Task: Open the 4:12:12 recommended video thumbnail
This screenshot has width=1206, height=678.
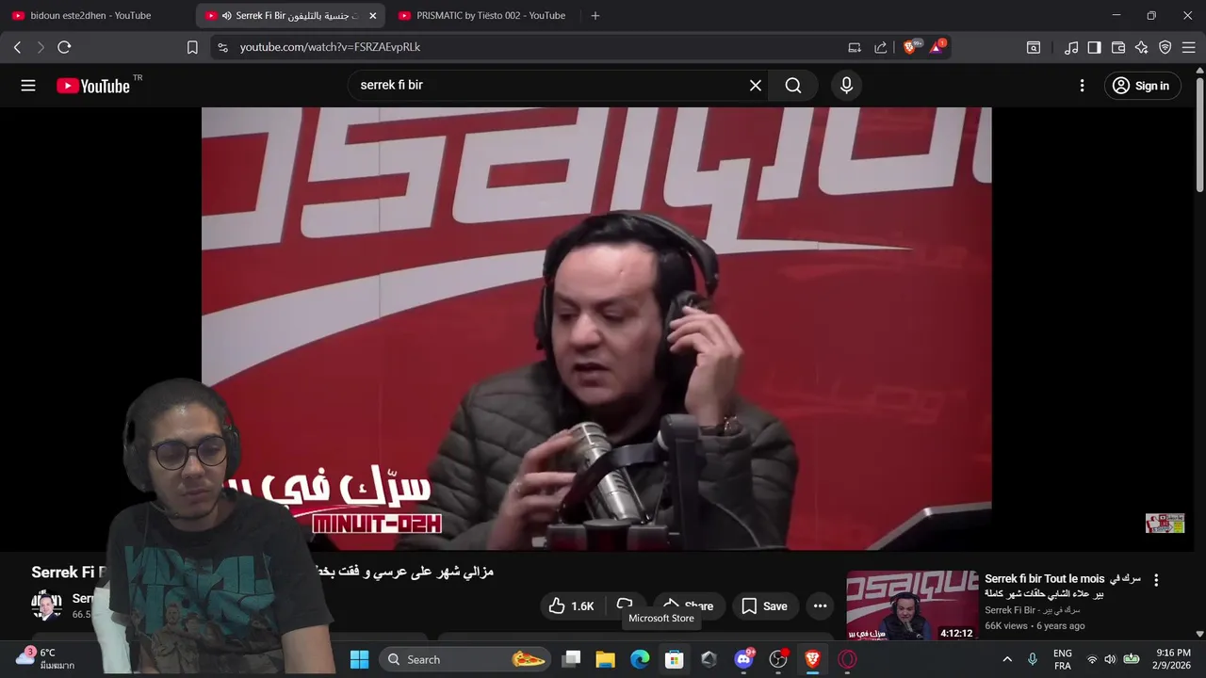Action: (x=912, y=605)
